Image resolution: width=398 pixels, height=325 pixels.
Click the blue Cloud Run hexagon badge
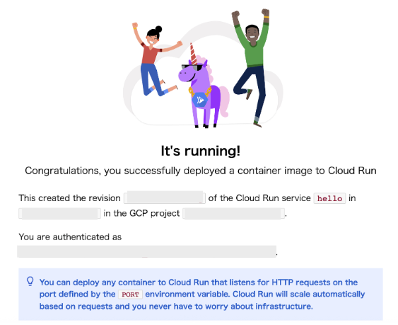(x=200, y=100)
